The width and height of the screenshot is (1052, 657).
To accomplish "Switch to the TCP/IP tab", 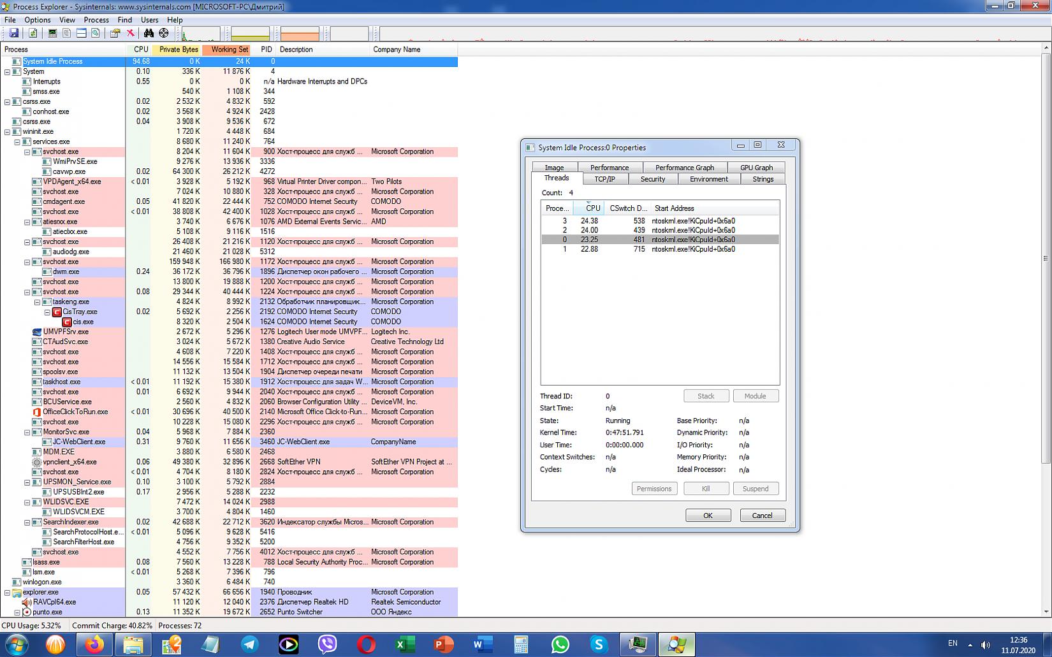I will point(604,179).
